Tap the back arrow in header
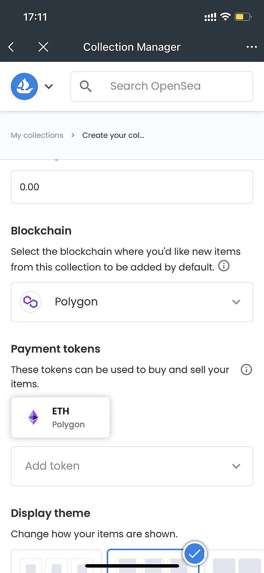Image resolution: width=264 pixels, height=573 pixels. (11, 47)
